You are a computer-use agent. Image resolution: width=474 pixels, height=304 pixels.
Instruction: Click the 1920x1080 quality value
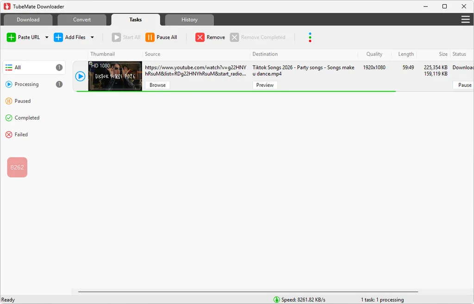[x=374, y=67]
